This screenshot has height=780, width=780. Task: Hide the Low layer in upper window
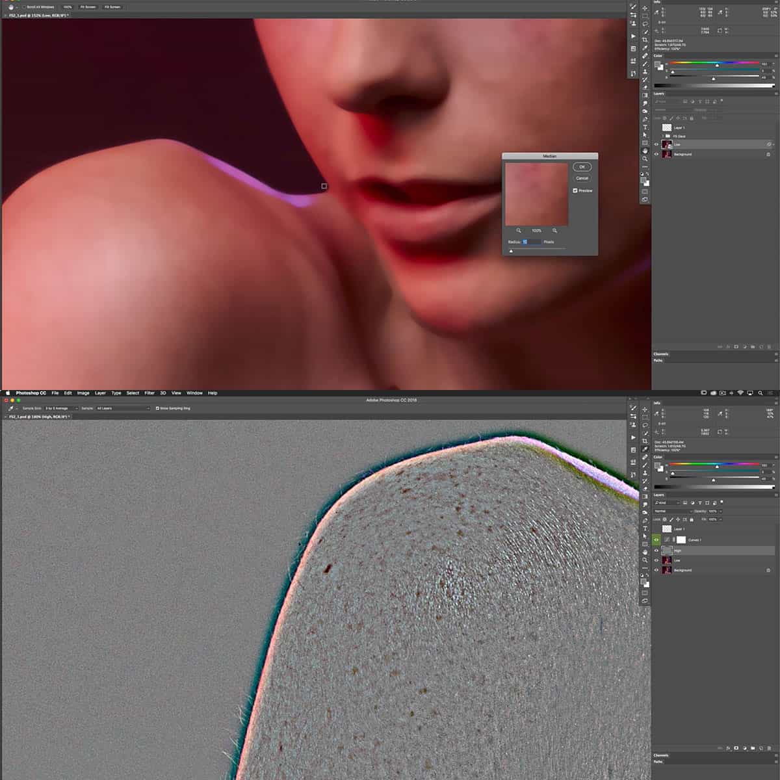coord(656,144)
